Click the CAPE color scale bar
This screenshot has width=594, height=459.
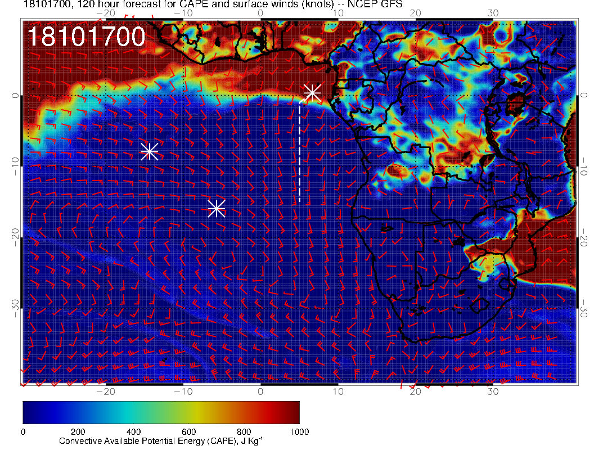pyautogui.click(x=161, y=412)
